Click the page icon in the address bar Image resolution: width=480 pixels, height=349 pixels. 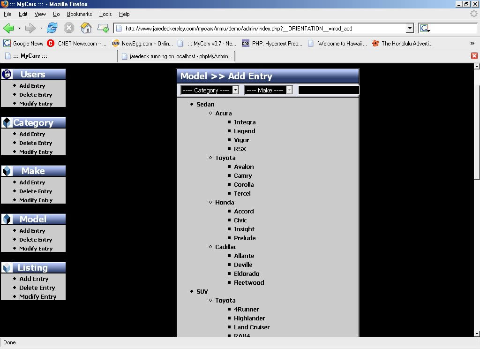click(119, 29)
